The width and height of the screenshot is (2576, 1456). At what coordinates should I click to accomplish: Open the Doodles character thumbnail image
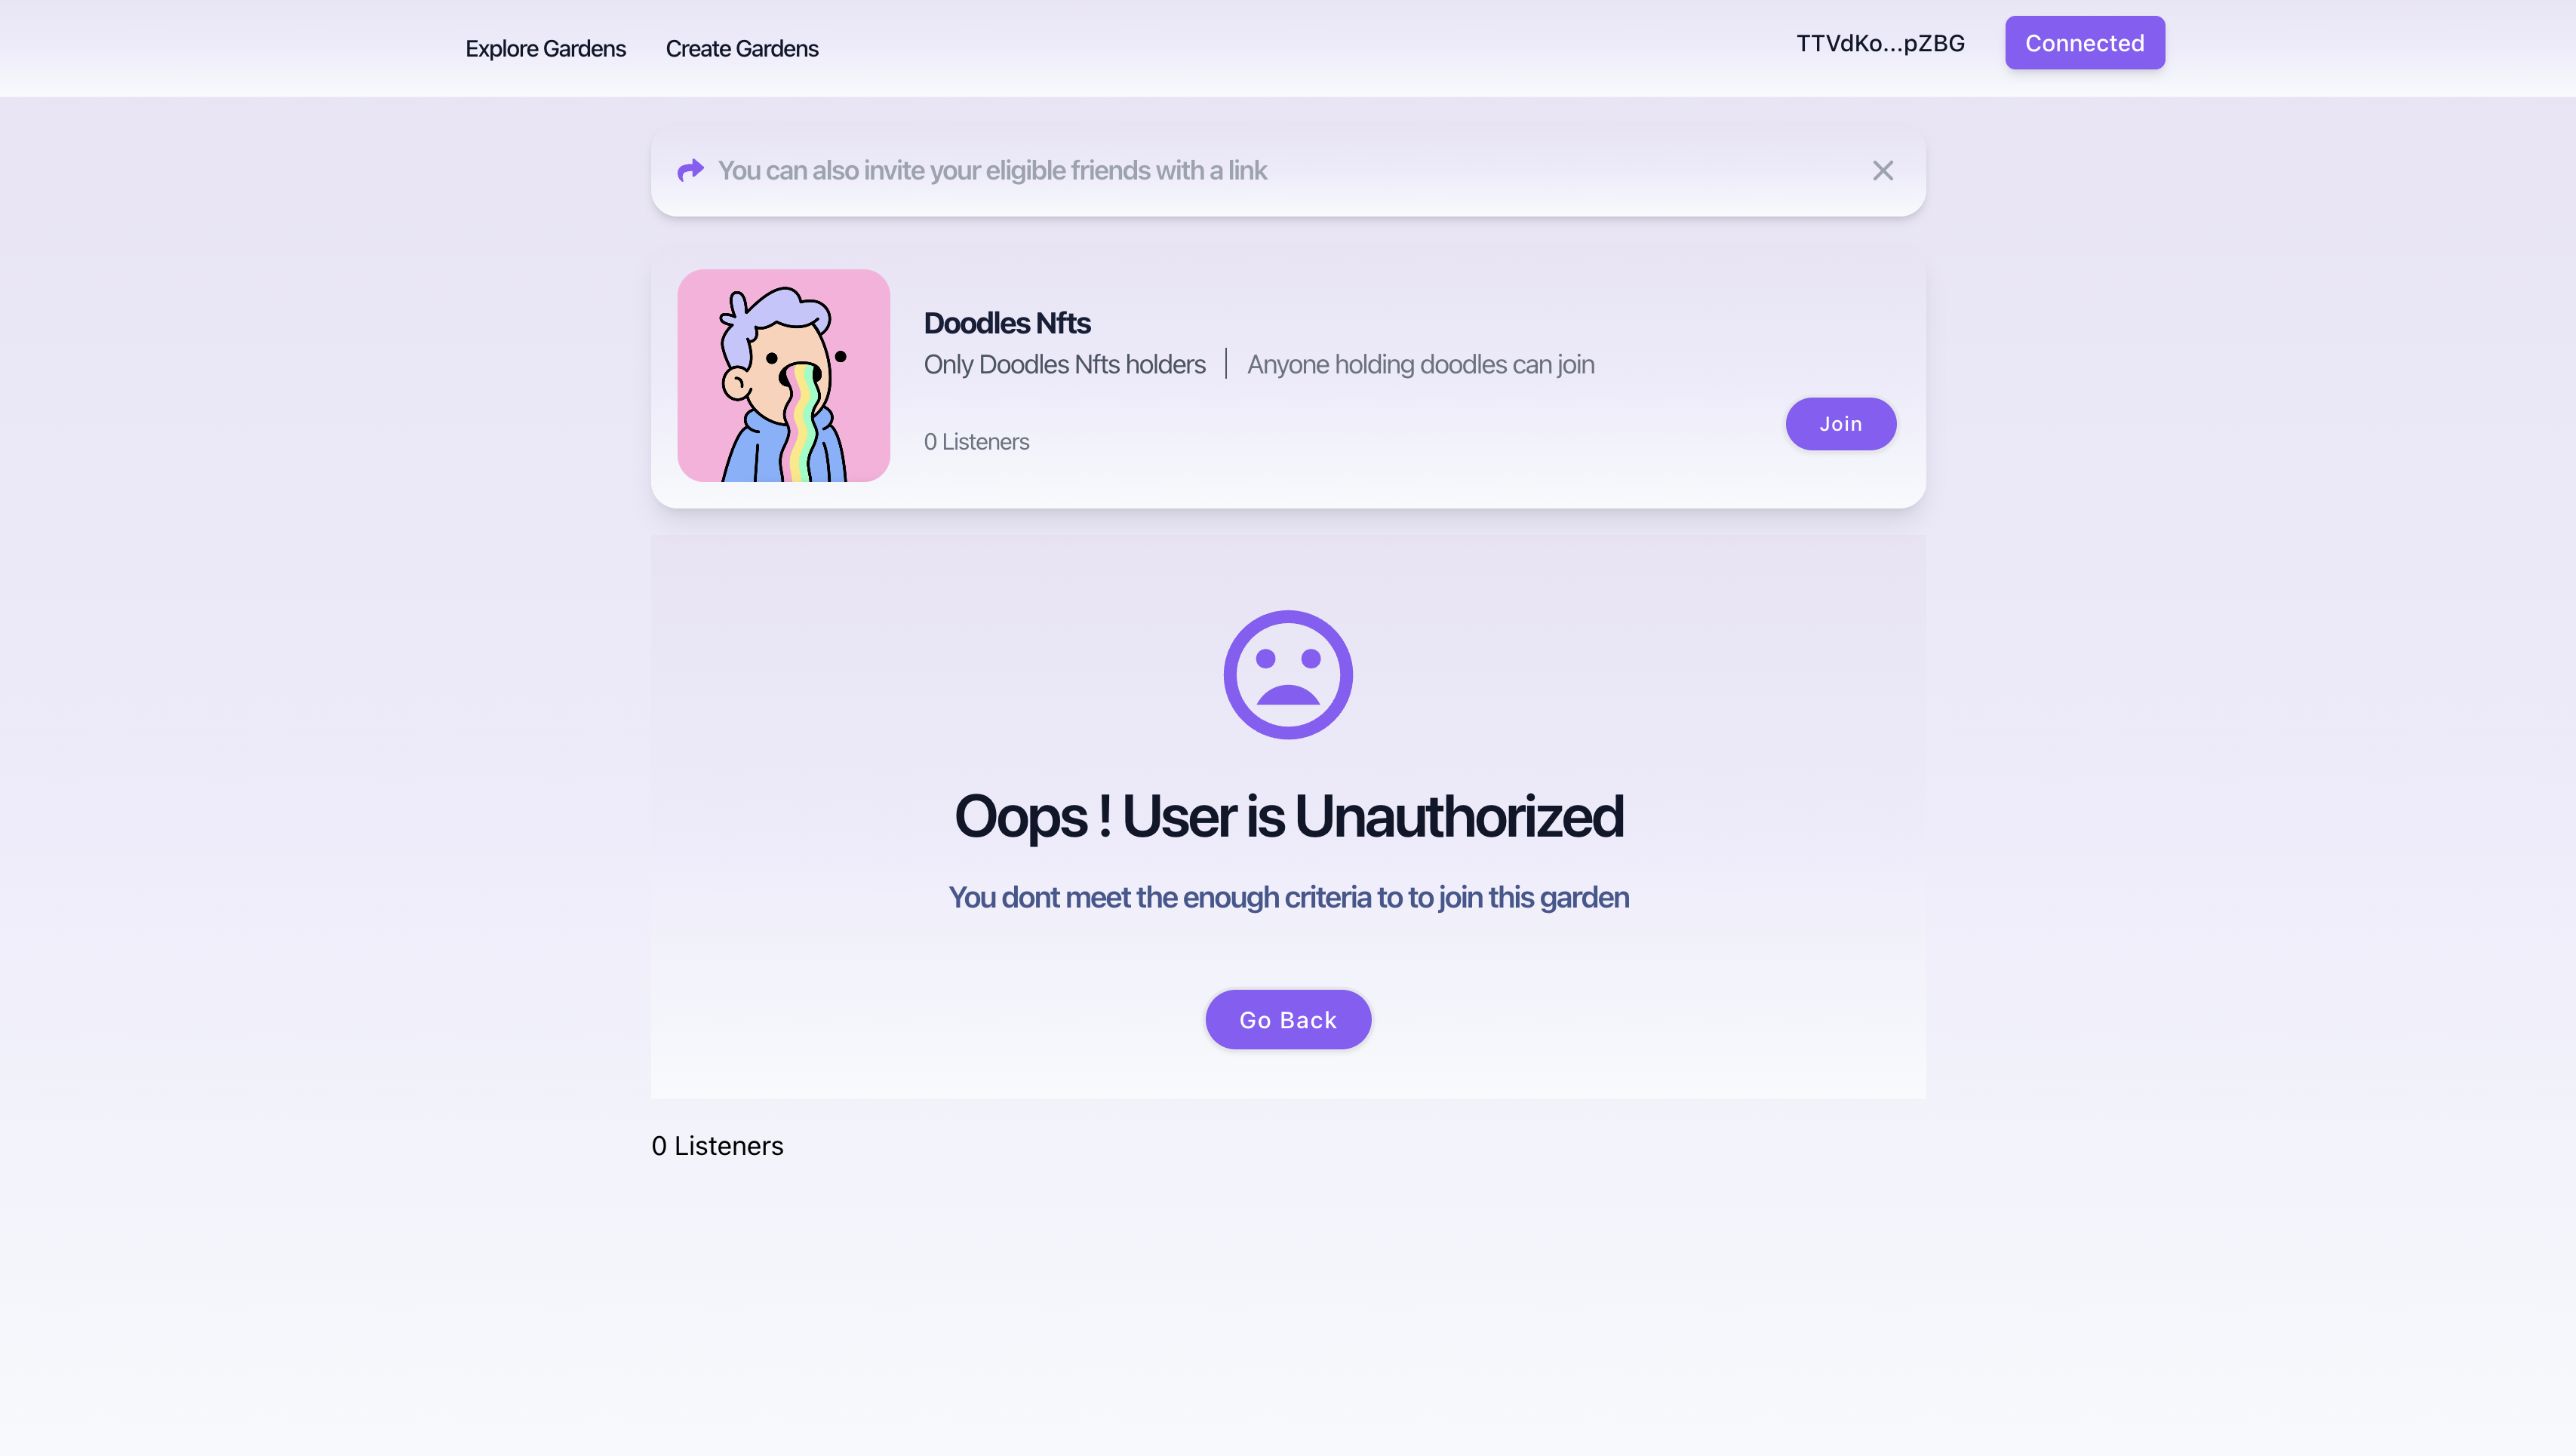pos(784,375)
